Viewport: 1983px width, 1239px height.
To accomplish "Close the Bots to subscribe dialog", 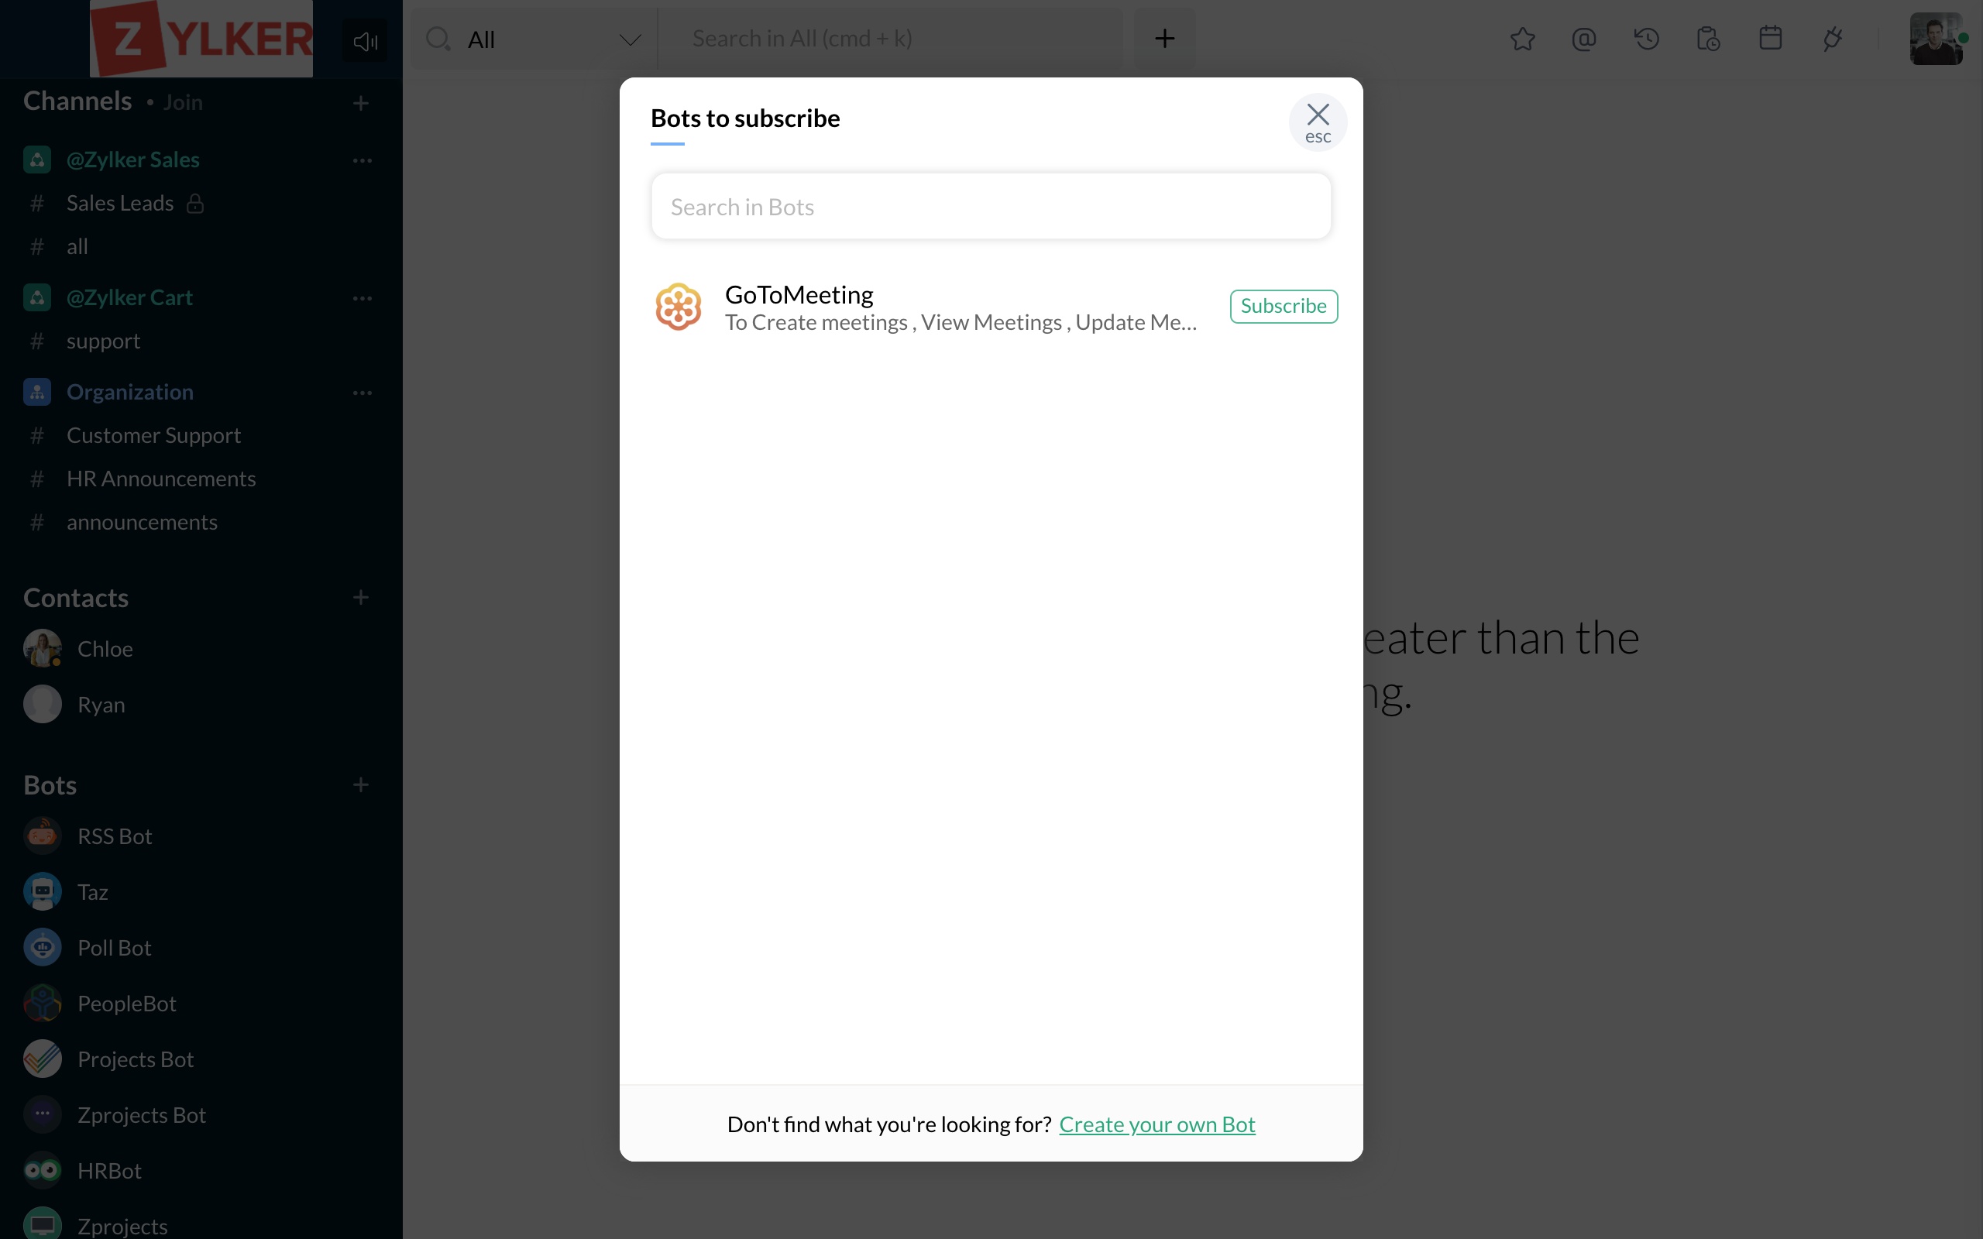I will pyautogui.click(x=1318, y=123).
